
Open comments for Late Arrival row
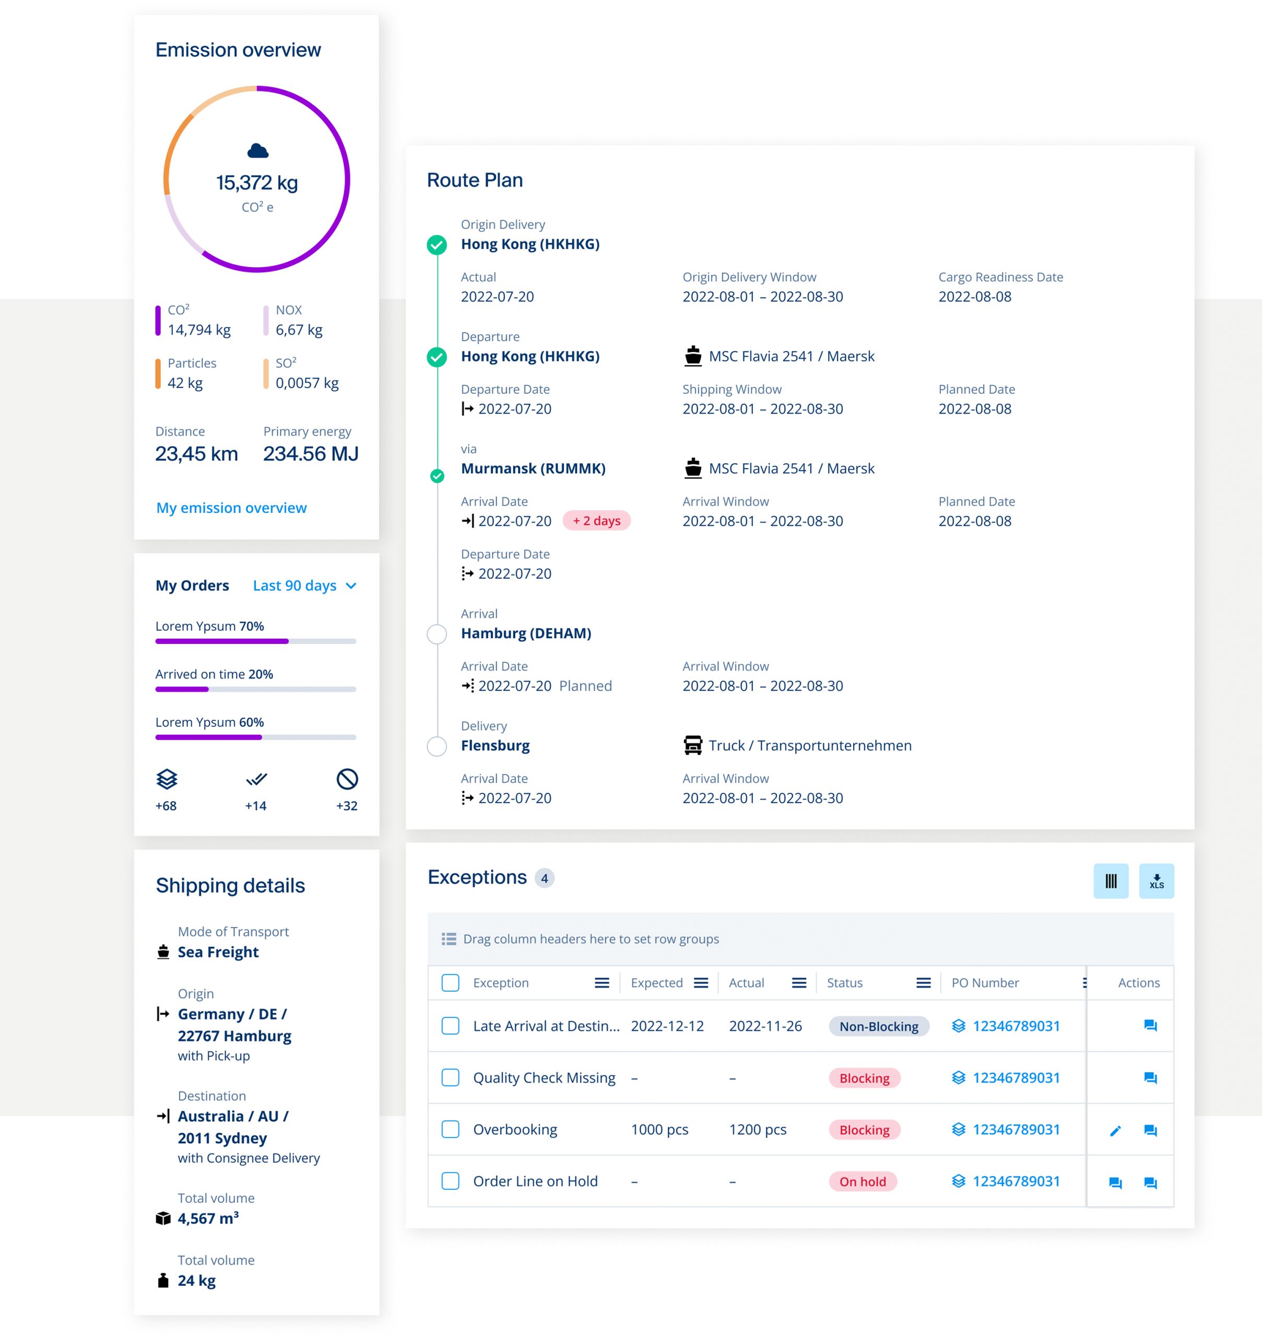1150,1025
